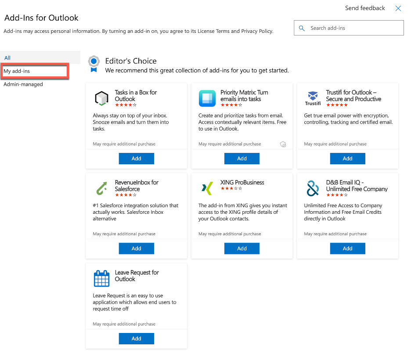The height and width of the screenshot is (361, 411).
Task: Click the RevenueInbox green arrow icon
Action: pos(101,188)
